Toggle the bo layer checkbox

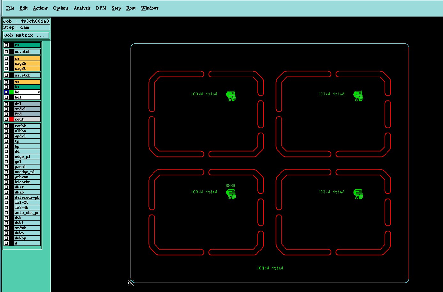(x=6, y=92)
